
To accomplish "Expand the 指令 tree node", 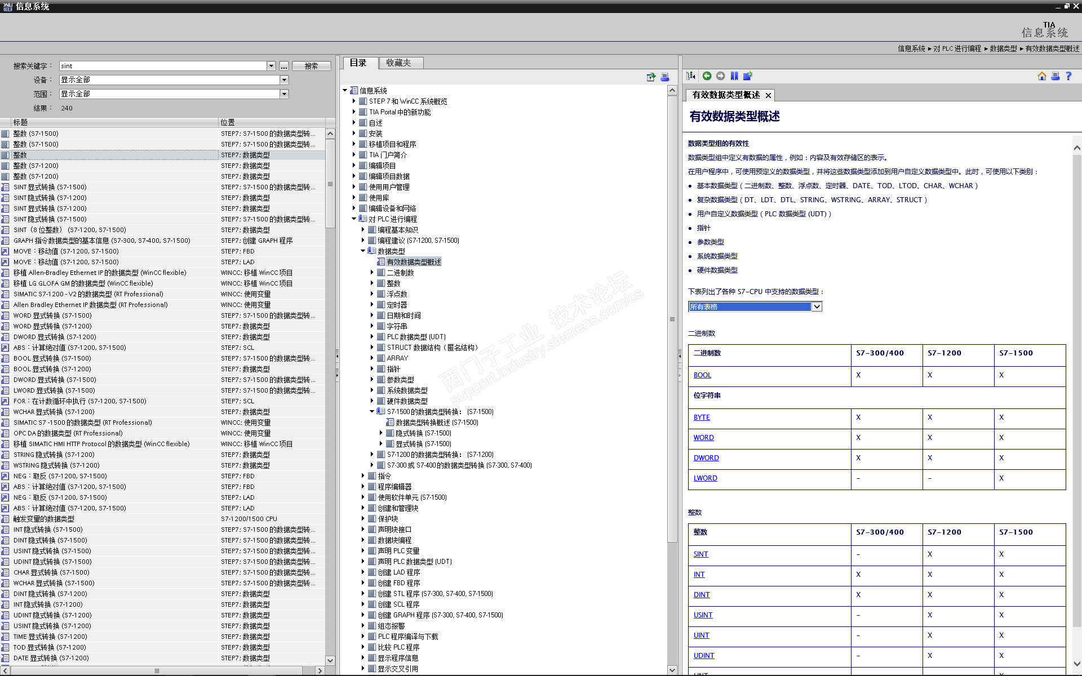I will click(x=363, y=476).
